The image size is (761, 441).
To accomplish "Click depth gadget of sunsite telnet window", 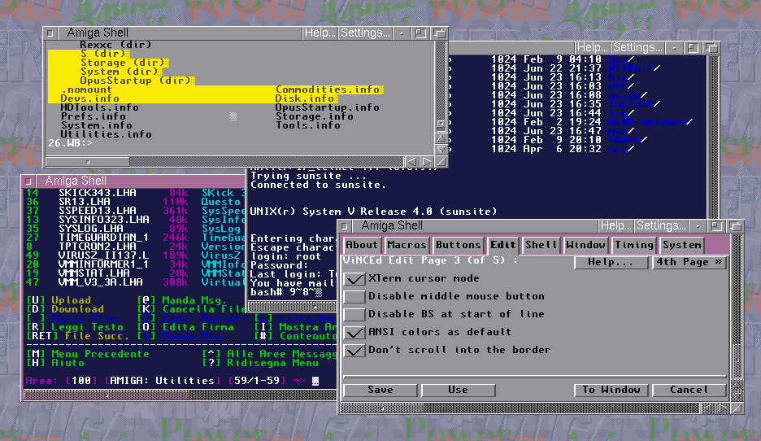I will pos(711,47).
